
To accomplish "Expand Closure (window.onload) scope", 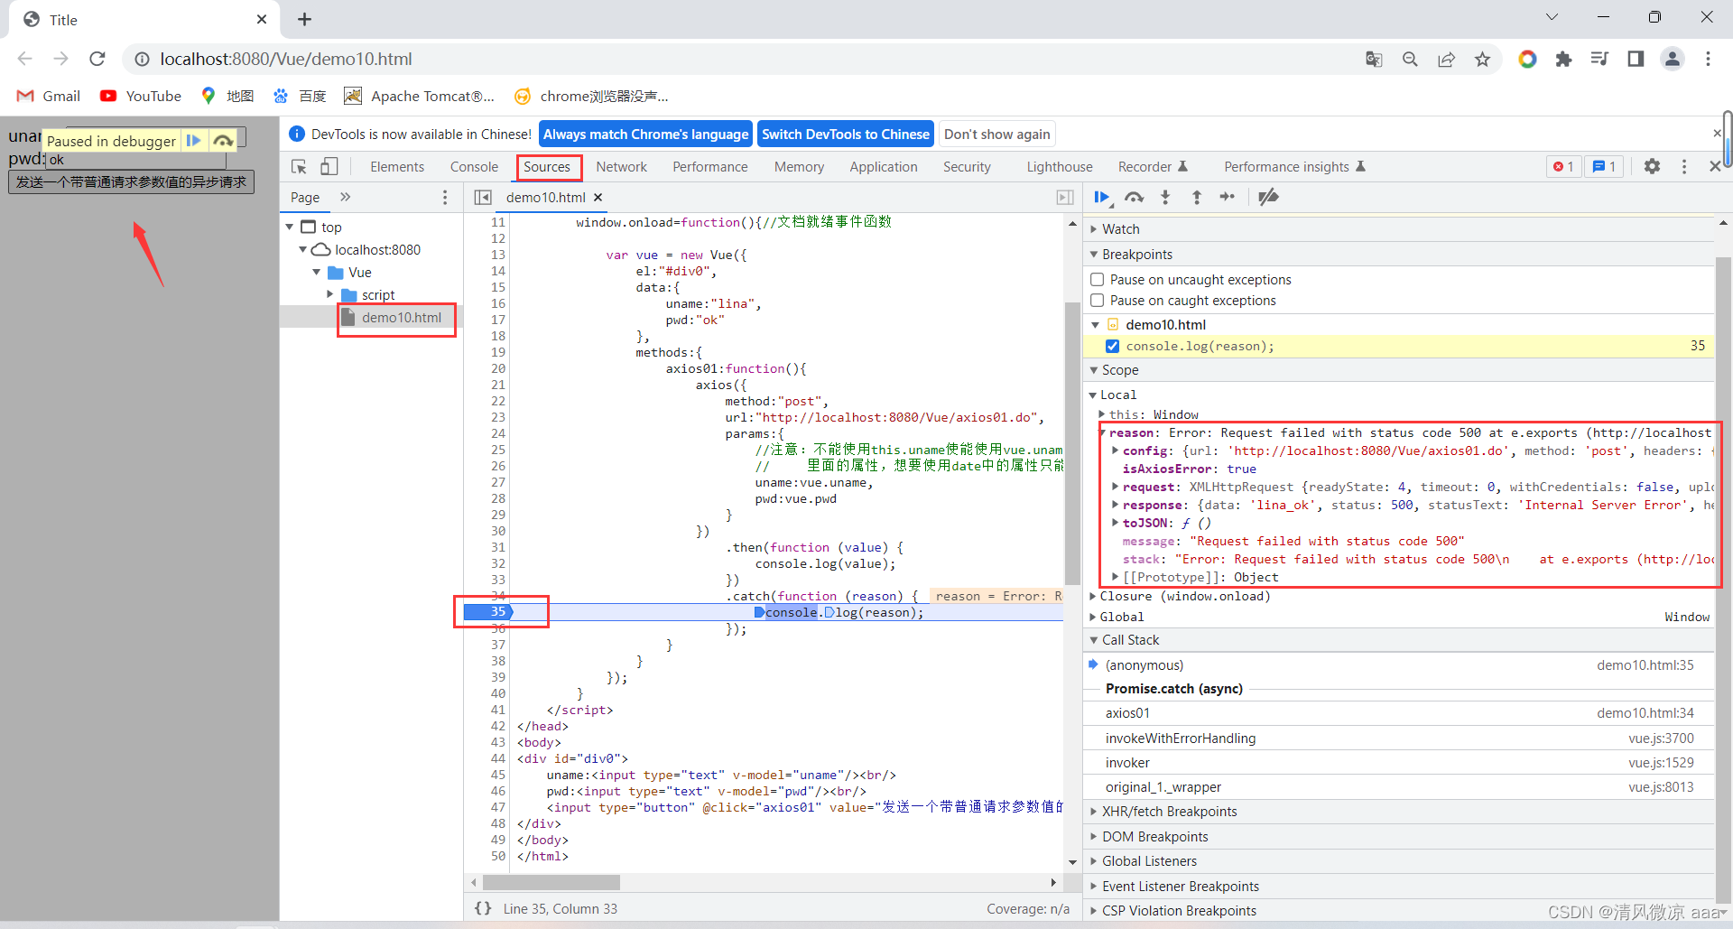I will (x=1094, y=596).
